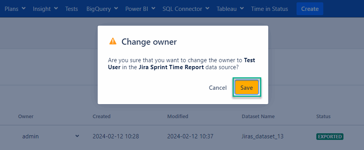The width and height of the screenshot is (364, 150).
Task: Expand the SQL Connector dropdown chevron
Action: (207, 9)
